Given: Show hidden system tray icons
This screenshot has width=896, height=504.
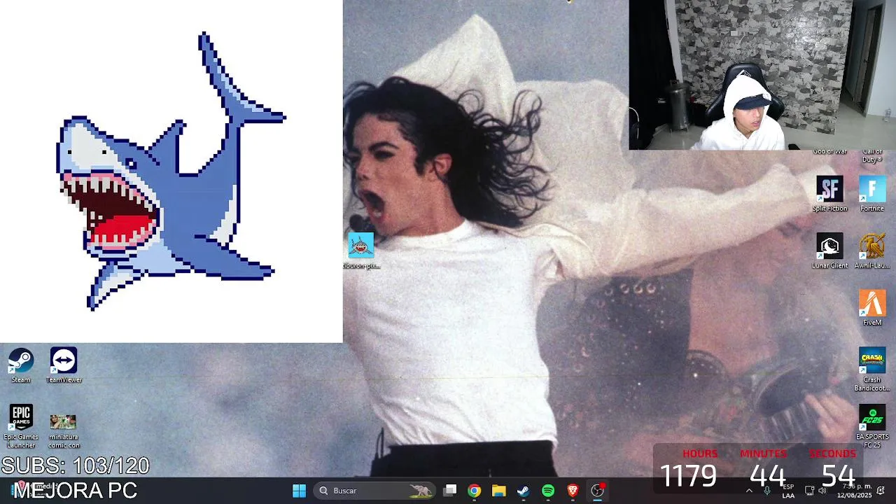Looking at the screenshot, I should pyautogui.click(x=749, y=491).
